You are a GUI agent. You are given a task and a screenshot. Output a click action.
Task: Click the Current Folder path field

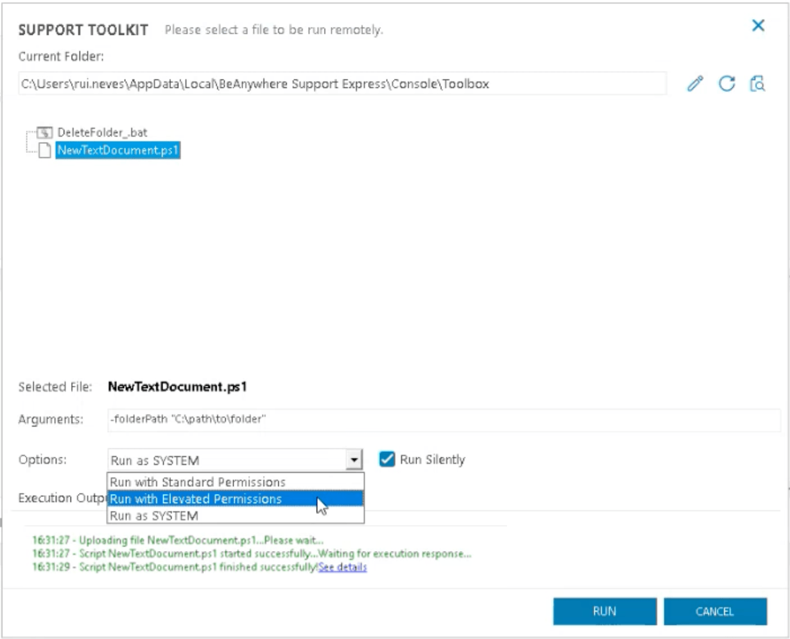pyautogui.click(x=342, y=84)
